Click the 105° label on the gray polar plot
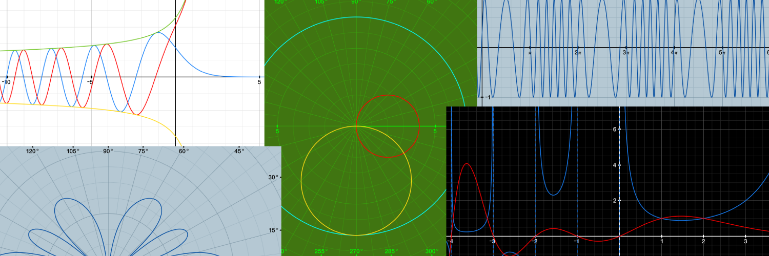The height and width of the screenshot is (256, 769). click(73, 151)
